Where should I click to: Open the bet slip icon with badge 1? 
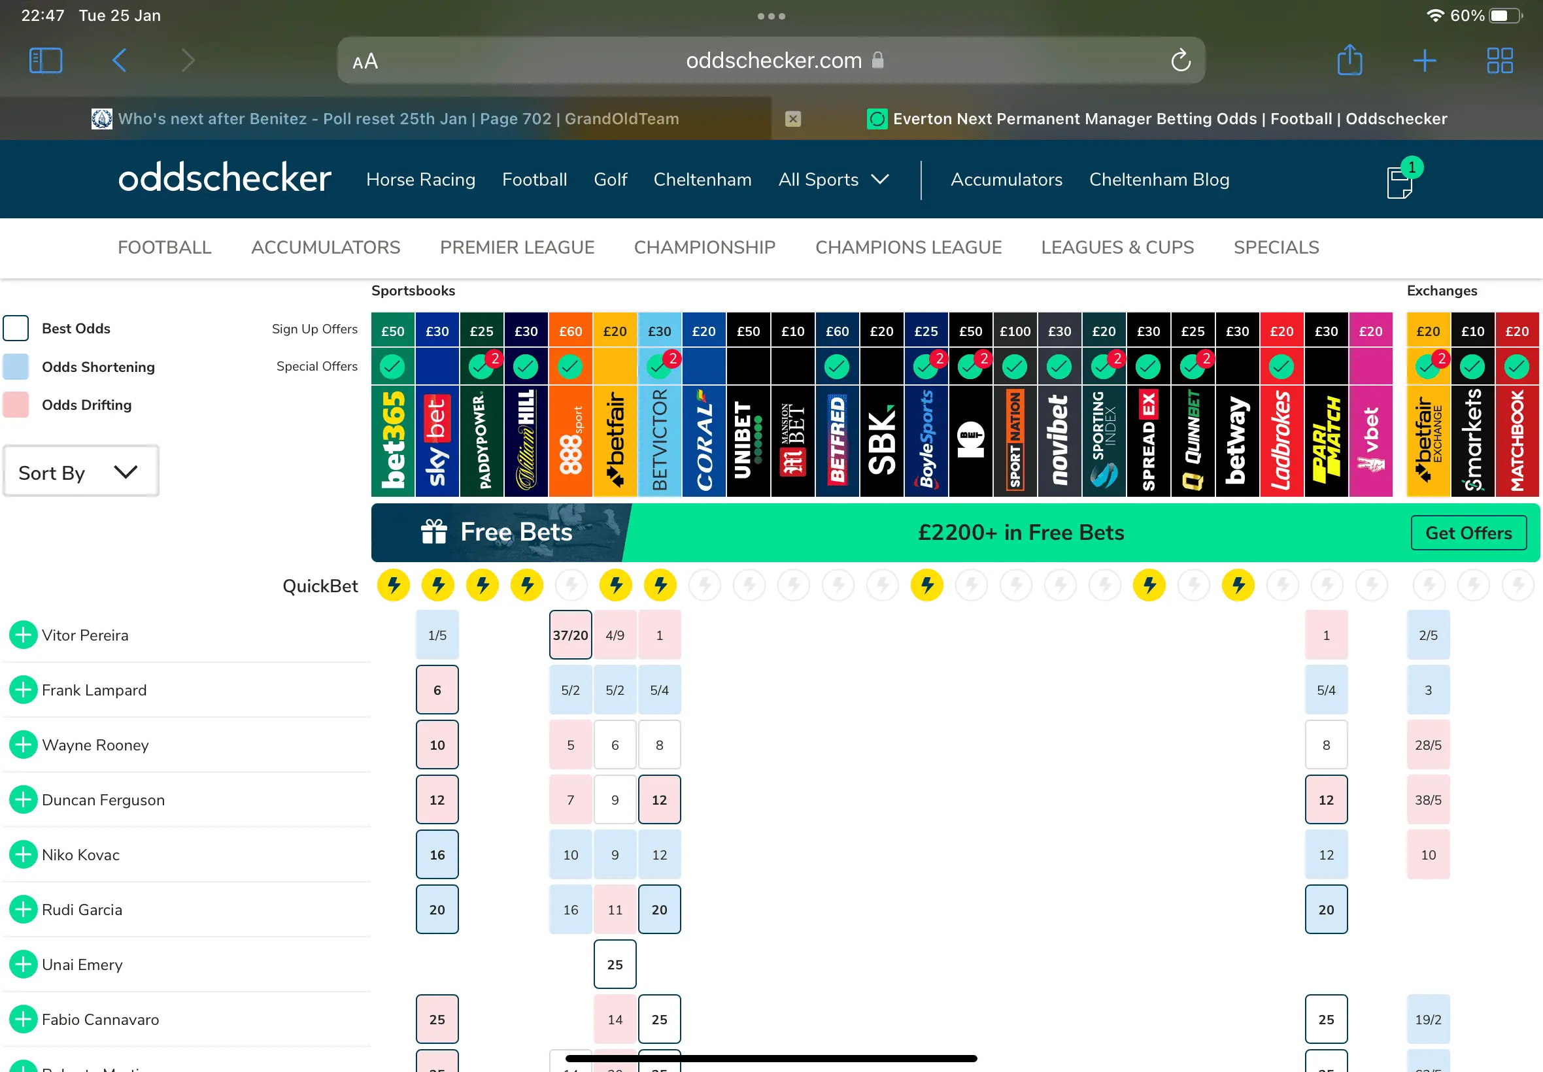[x=1403, y=178]
